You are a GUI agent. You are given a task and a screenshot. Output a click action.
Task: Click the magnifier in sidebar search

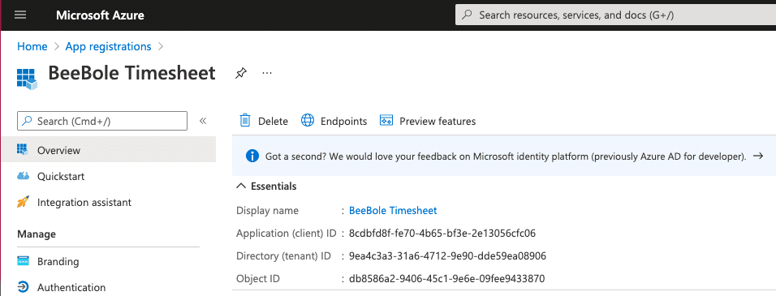pos(28,121)
